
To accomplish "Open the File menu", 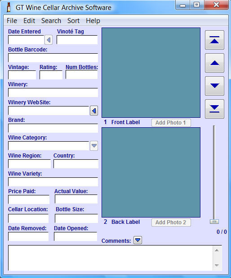I will (12, 21).
